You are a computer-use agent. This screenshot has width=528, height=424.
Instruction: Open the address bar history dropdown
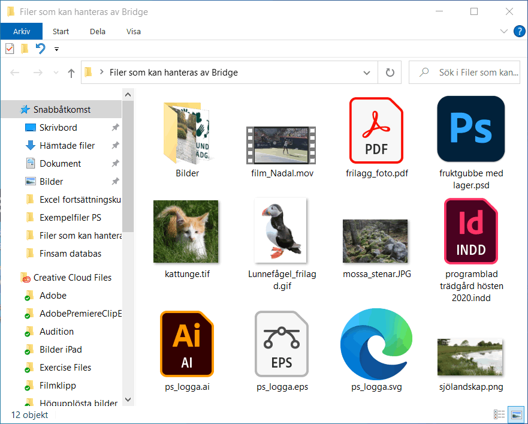tap(367, 73)
